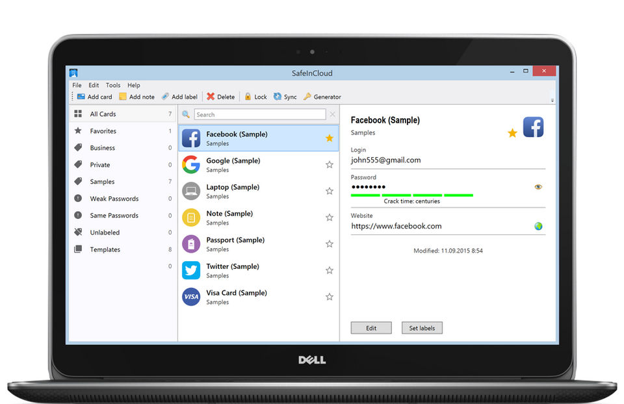Unfavorite Facebook (Sample) star in list
The width and height of the screenshot is (624, 404).
(x=329, y=138)
